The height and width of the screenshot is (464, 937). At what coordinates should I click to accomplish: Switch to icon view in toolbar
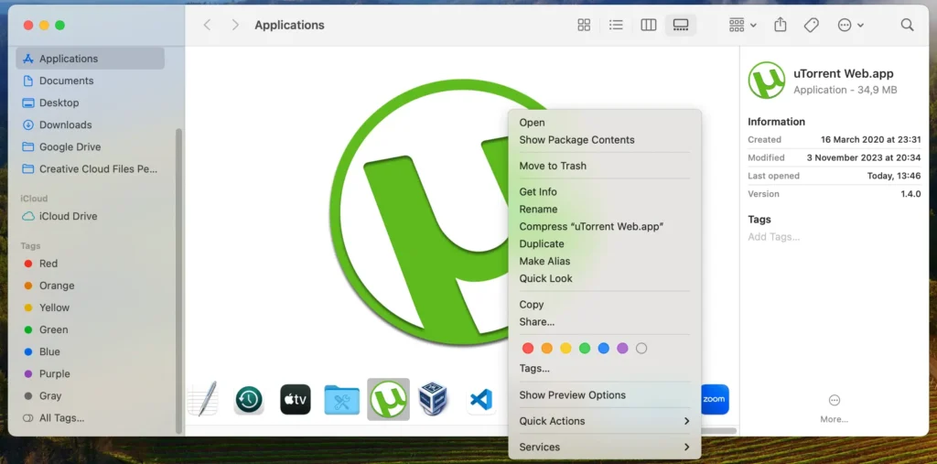pyautogui.click(x=584, y=25)
